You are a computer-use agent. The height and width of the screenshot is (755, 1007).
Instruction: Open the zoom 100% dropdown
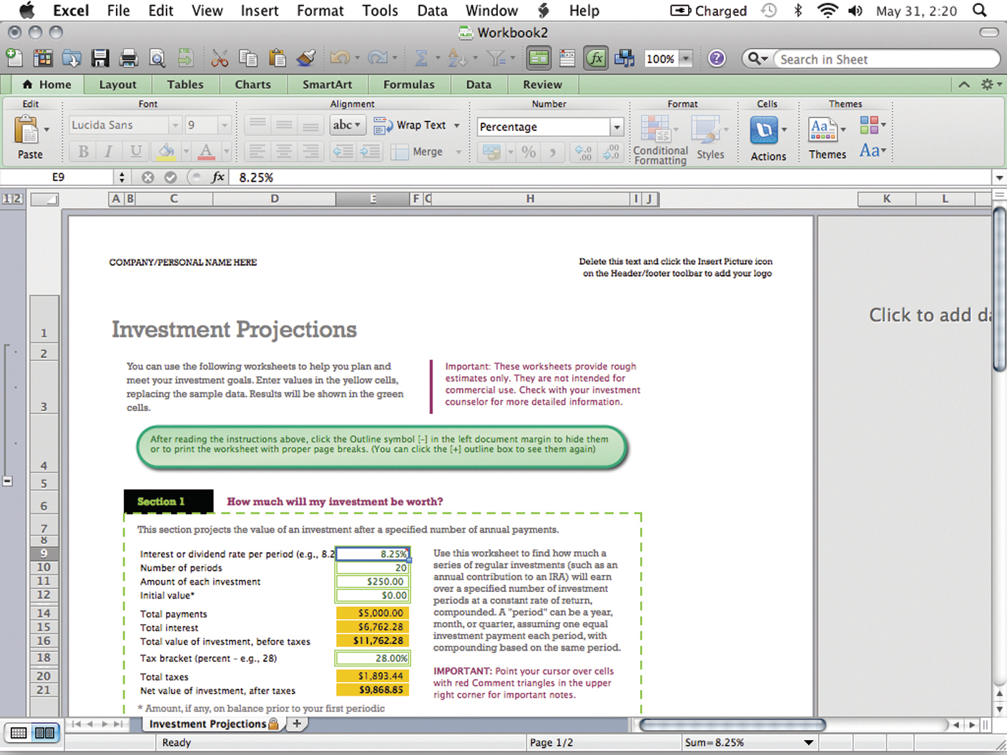(686, 59)
